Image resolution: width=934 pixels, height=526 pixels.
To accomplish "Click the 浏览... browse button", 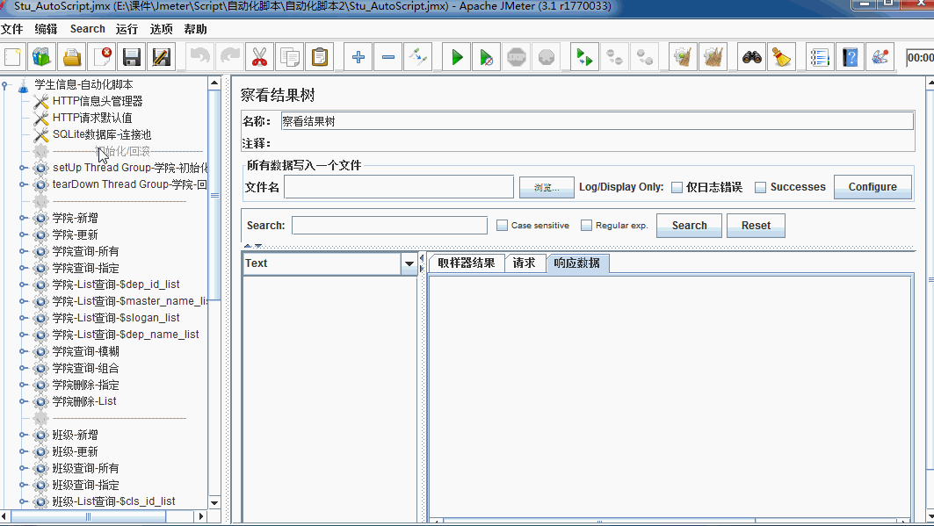I will [547, 187].
